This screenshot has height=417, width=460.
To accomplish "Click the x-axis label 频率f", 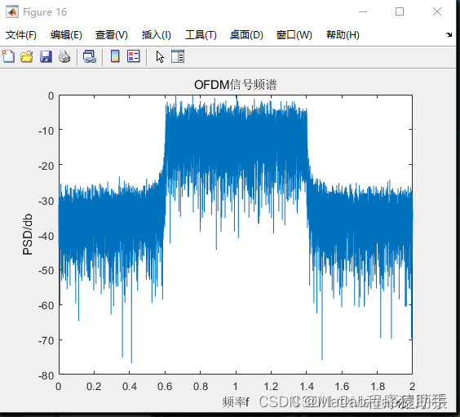I will (236, 402).
